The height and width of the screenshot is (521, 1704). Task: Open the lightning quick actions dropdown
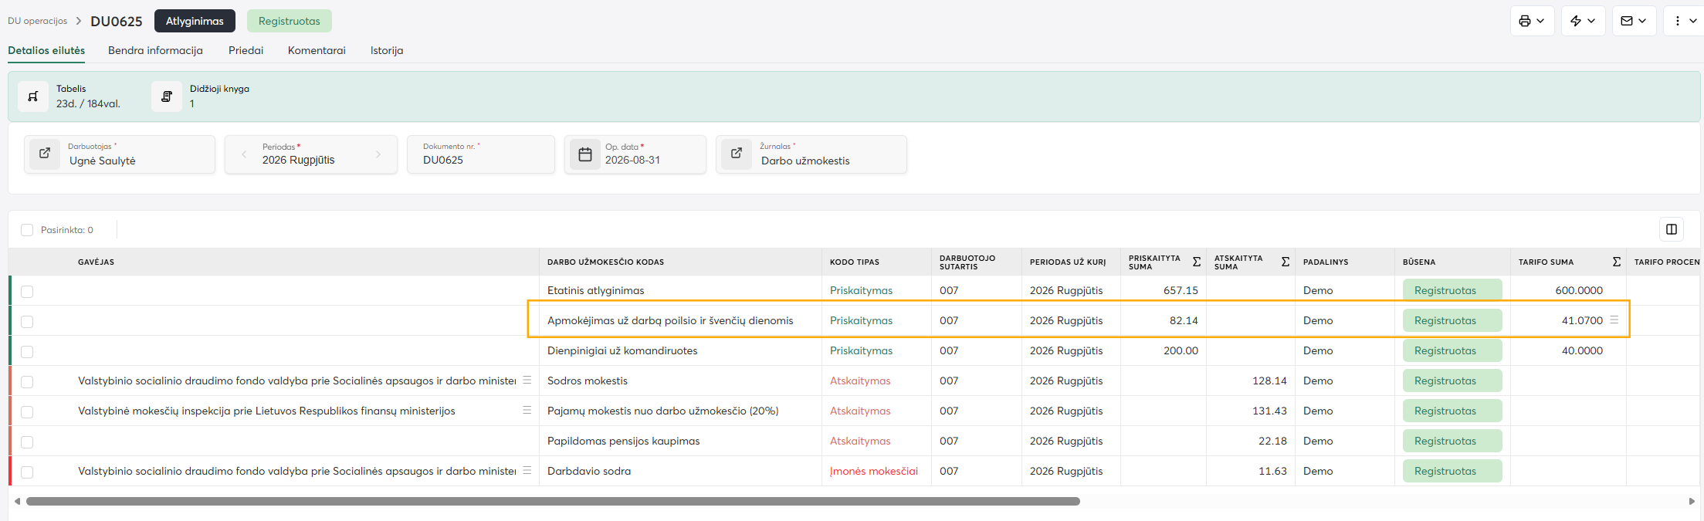tap(1583, 21)
